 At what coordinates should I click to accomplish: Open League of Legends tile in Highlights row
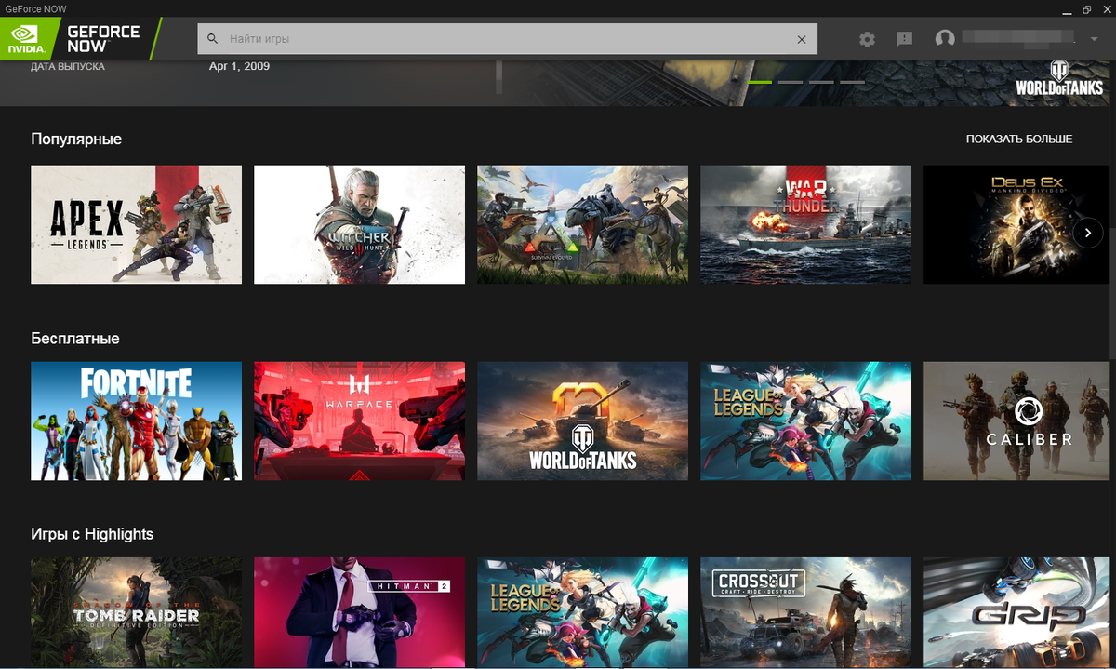(582, 613)
